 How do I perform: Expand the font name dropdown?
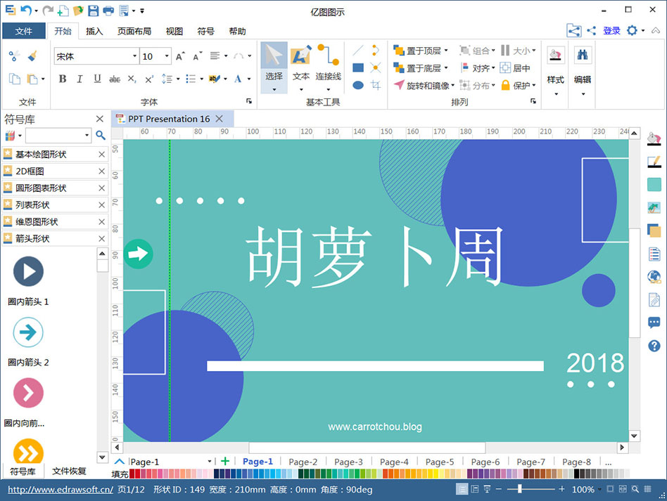coord(134,56)
